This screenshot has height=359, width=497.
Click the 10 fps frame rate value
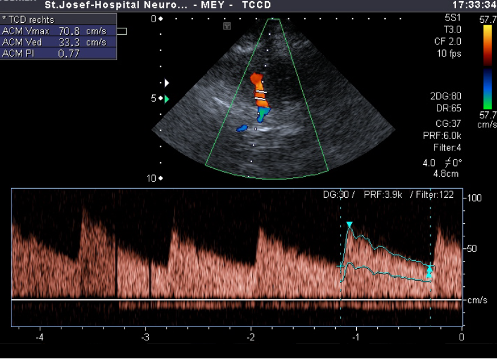click(449, 54)
